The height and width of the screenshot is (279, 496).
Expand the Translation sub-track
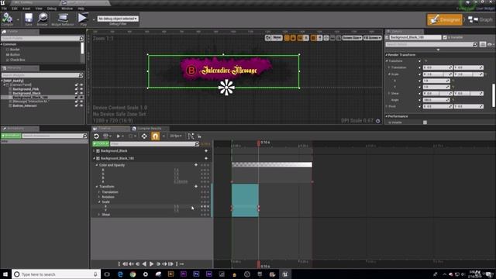(99, 192)
